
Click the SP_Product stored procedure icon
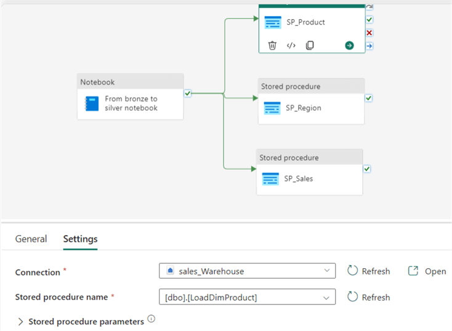pyautogui.click(x=272, y=22)
